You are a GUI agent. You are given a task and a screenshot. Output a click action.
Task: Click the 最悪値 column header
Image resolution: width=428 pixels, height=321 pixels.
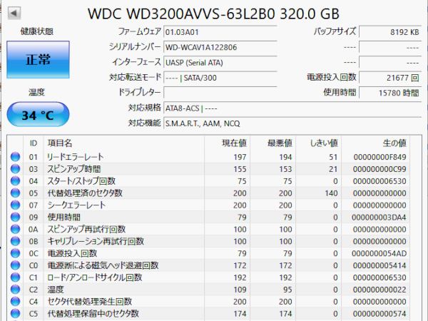coord(273,143)
